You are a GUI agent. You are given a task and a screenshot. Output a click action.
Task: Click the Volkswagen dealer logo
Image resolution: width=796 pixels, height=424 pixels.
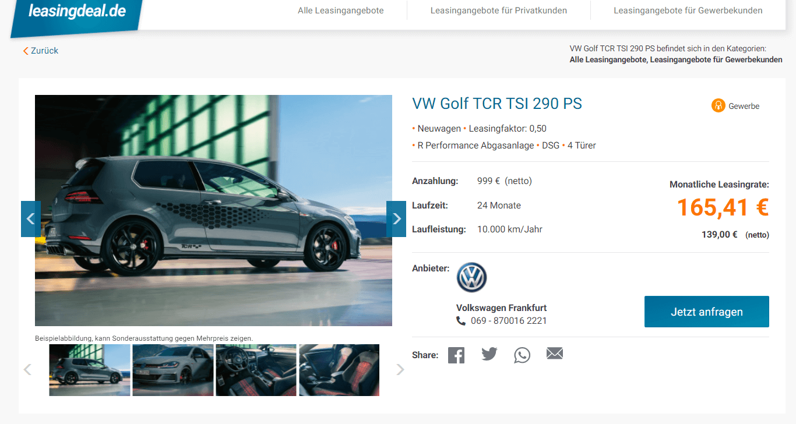click(x=471, y=277)
